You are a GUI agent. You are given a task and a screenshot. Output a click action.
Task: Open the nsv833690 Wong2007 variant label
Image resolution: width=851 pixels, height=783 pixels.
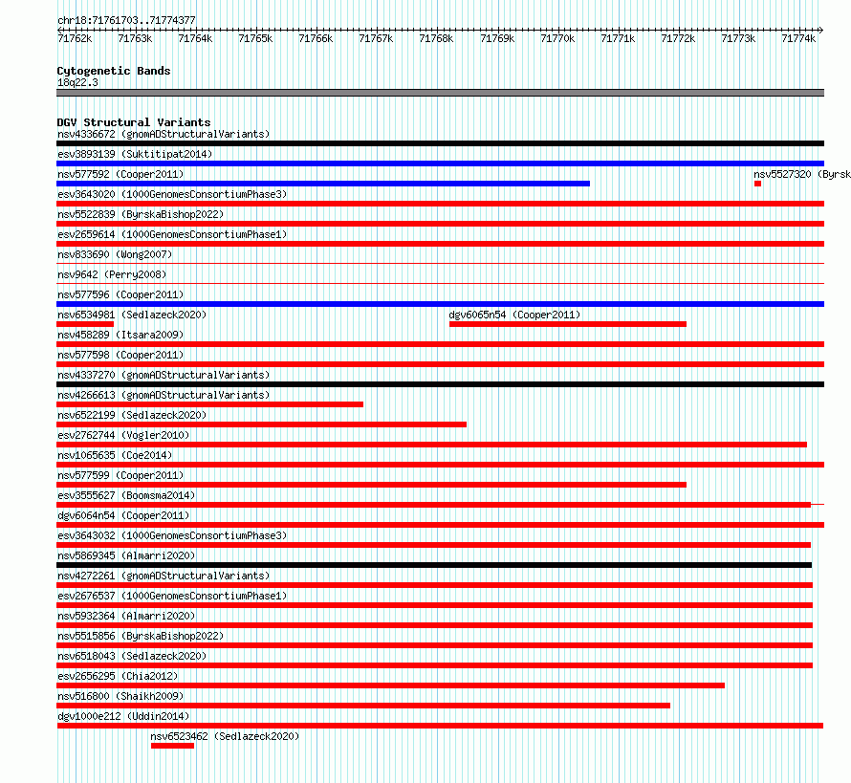coord(115,254)
